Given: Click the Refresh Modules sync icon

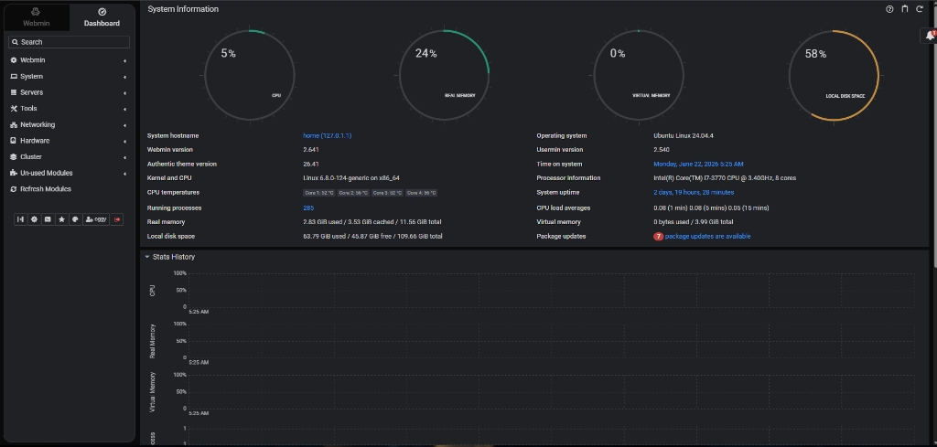Looking at the screenshot, I should pos(15,189).
